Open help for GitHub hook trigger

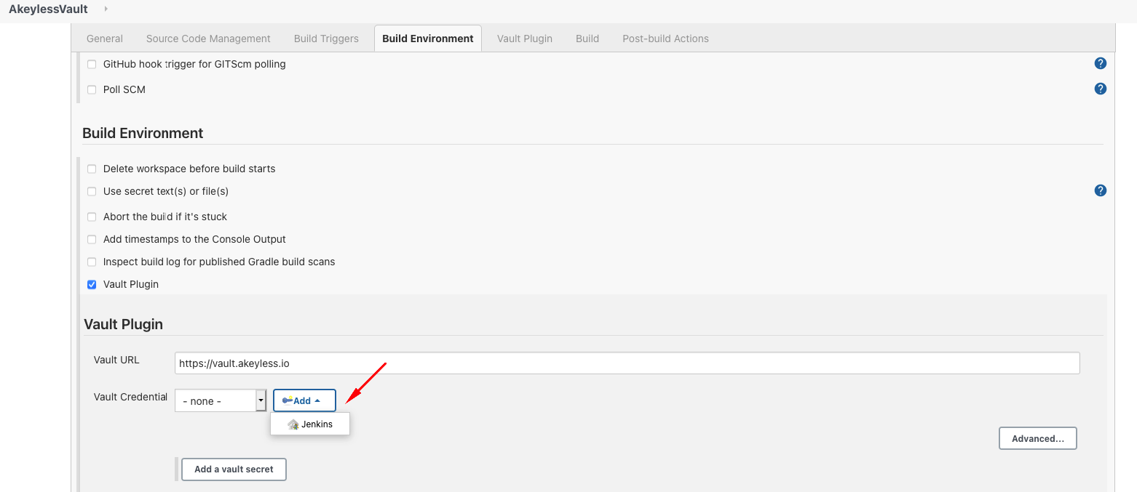[1101, 63]
